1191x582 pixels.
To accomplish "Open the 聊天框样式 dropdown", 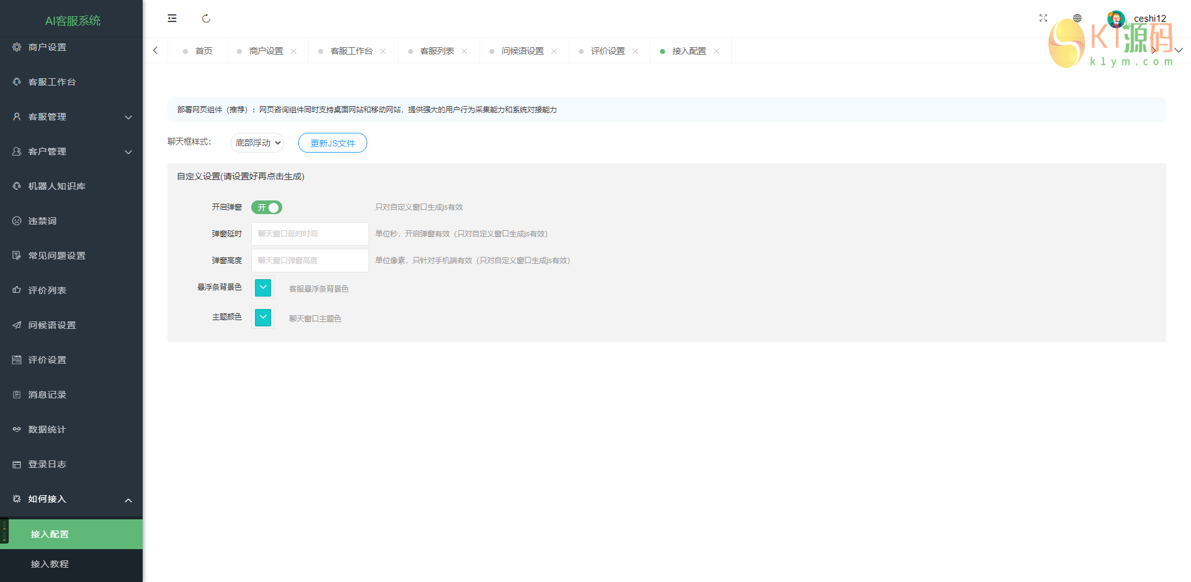I will 257,143.
